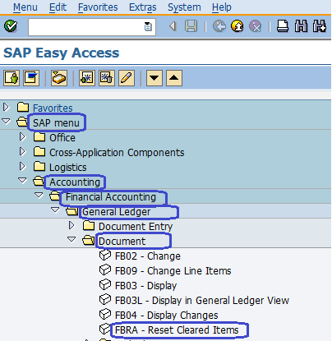
Task: Click the cube icon beside FB04
Action: pos(105,315)
